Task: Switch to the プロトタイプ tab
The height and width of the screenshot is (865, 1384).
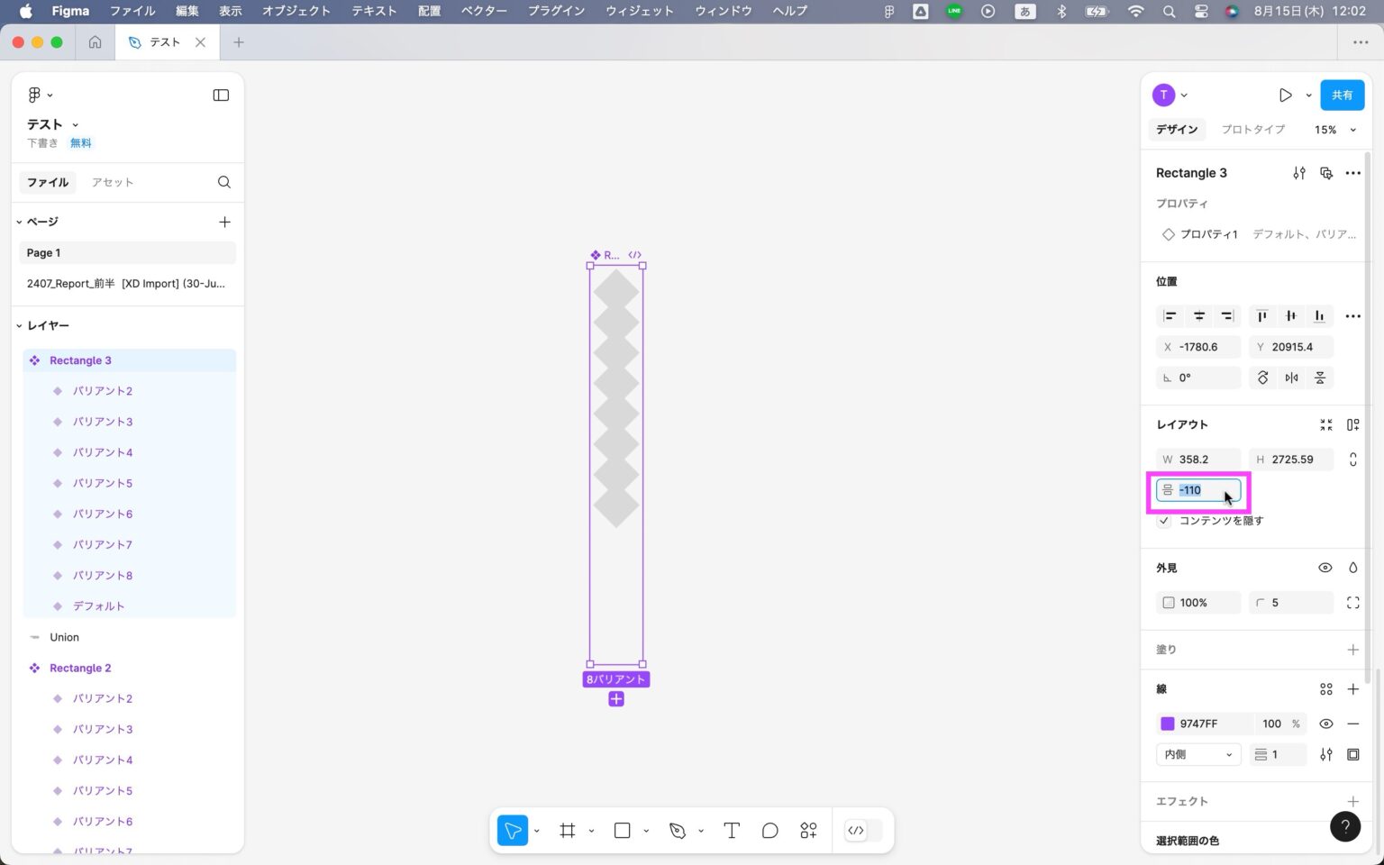Action: coord(1252,129)
